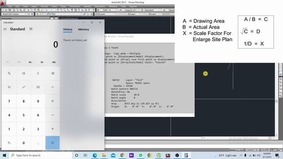Viewport: 283px width, 159px height.
Task: Click the M+ memory add button
Action: (x=31, y=62)
